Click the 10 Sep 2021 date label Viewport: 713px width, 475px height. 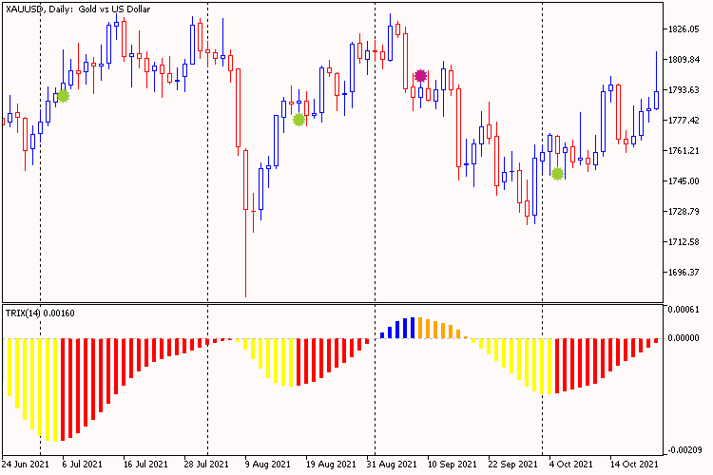[x=452, y=465]
